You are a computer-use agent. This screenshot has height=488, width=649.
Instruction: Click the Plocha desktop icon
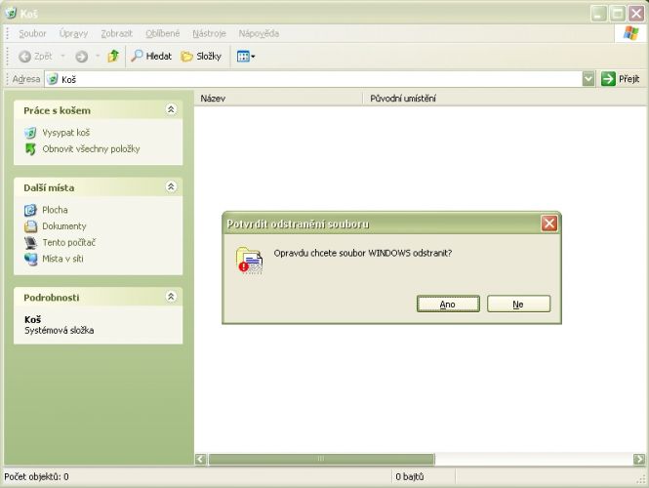(x=30, y=210)
